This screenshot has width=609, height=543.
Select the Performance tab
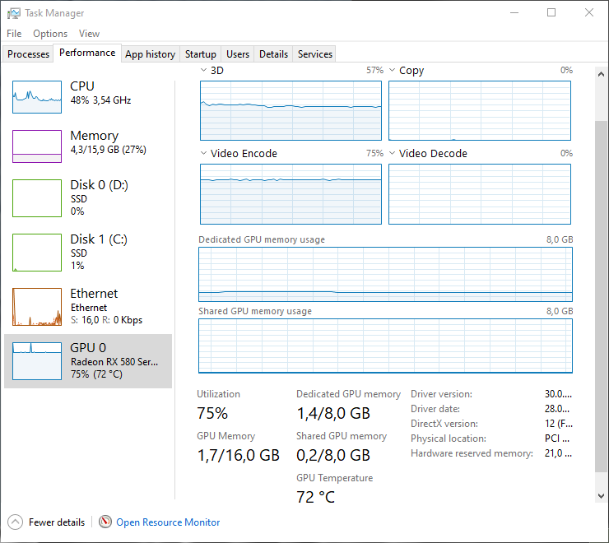pos(87,53)
